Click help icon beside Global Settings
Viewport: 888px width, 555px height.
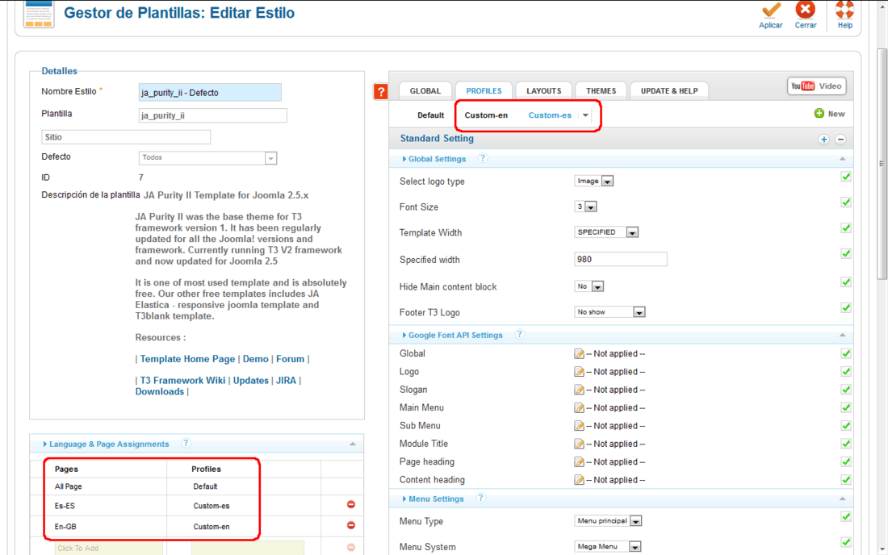[x=483, y=158]
